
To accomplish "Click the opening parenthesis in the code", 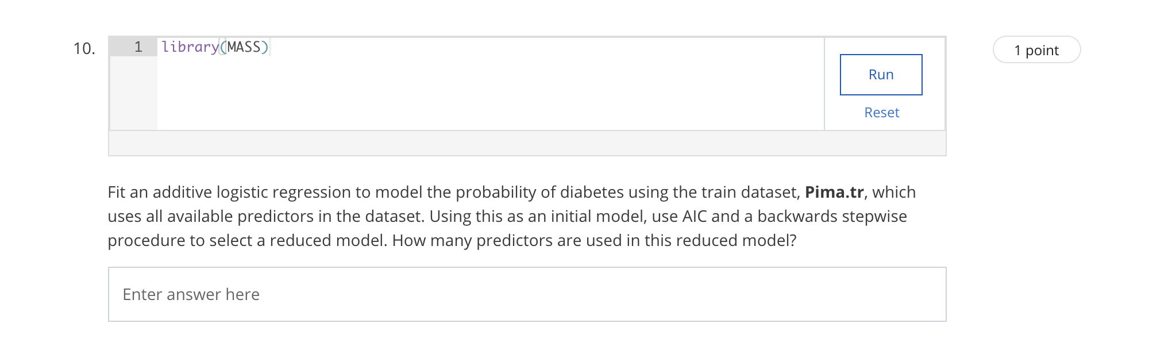I will point(223,47).
